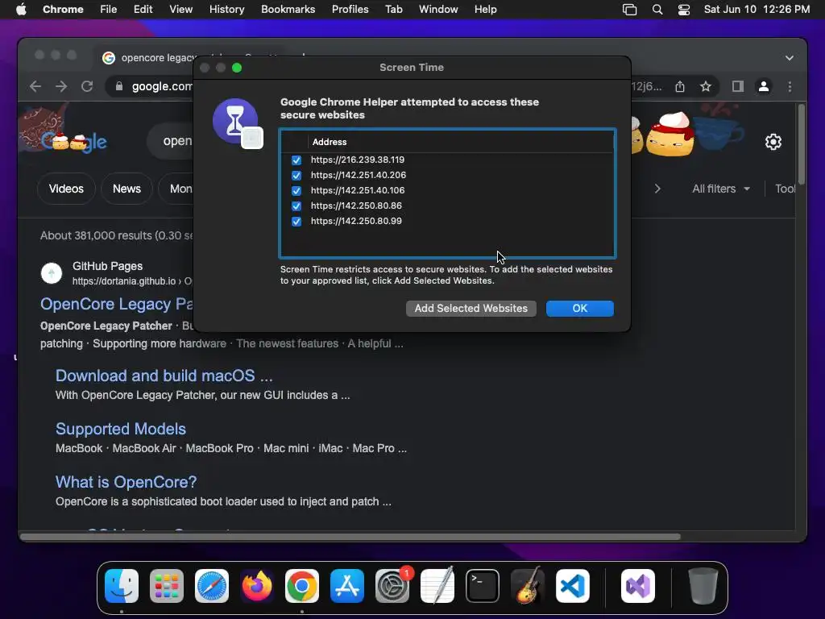Launch Terminal from the Dock
Viewport: 825px width, 619px height.
pyautogui.click(x=483, y=586)
